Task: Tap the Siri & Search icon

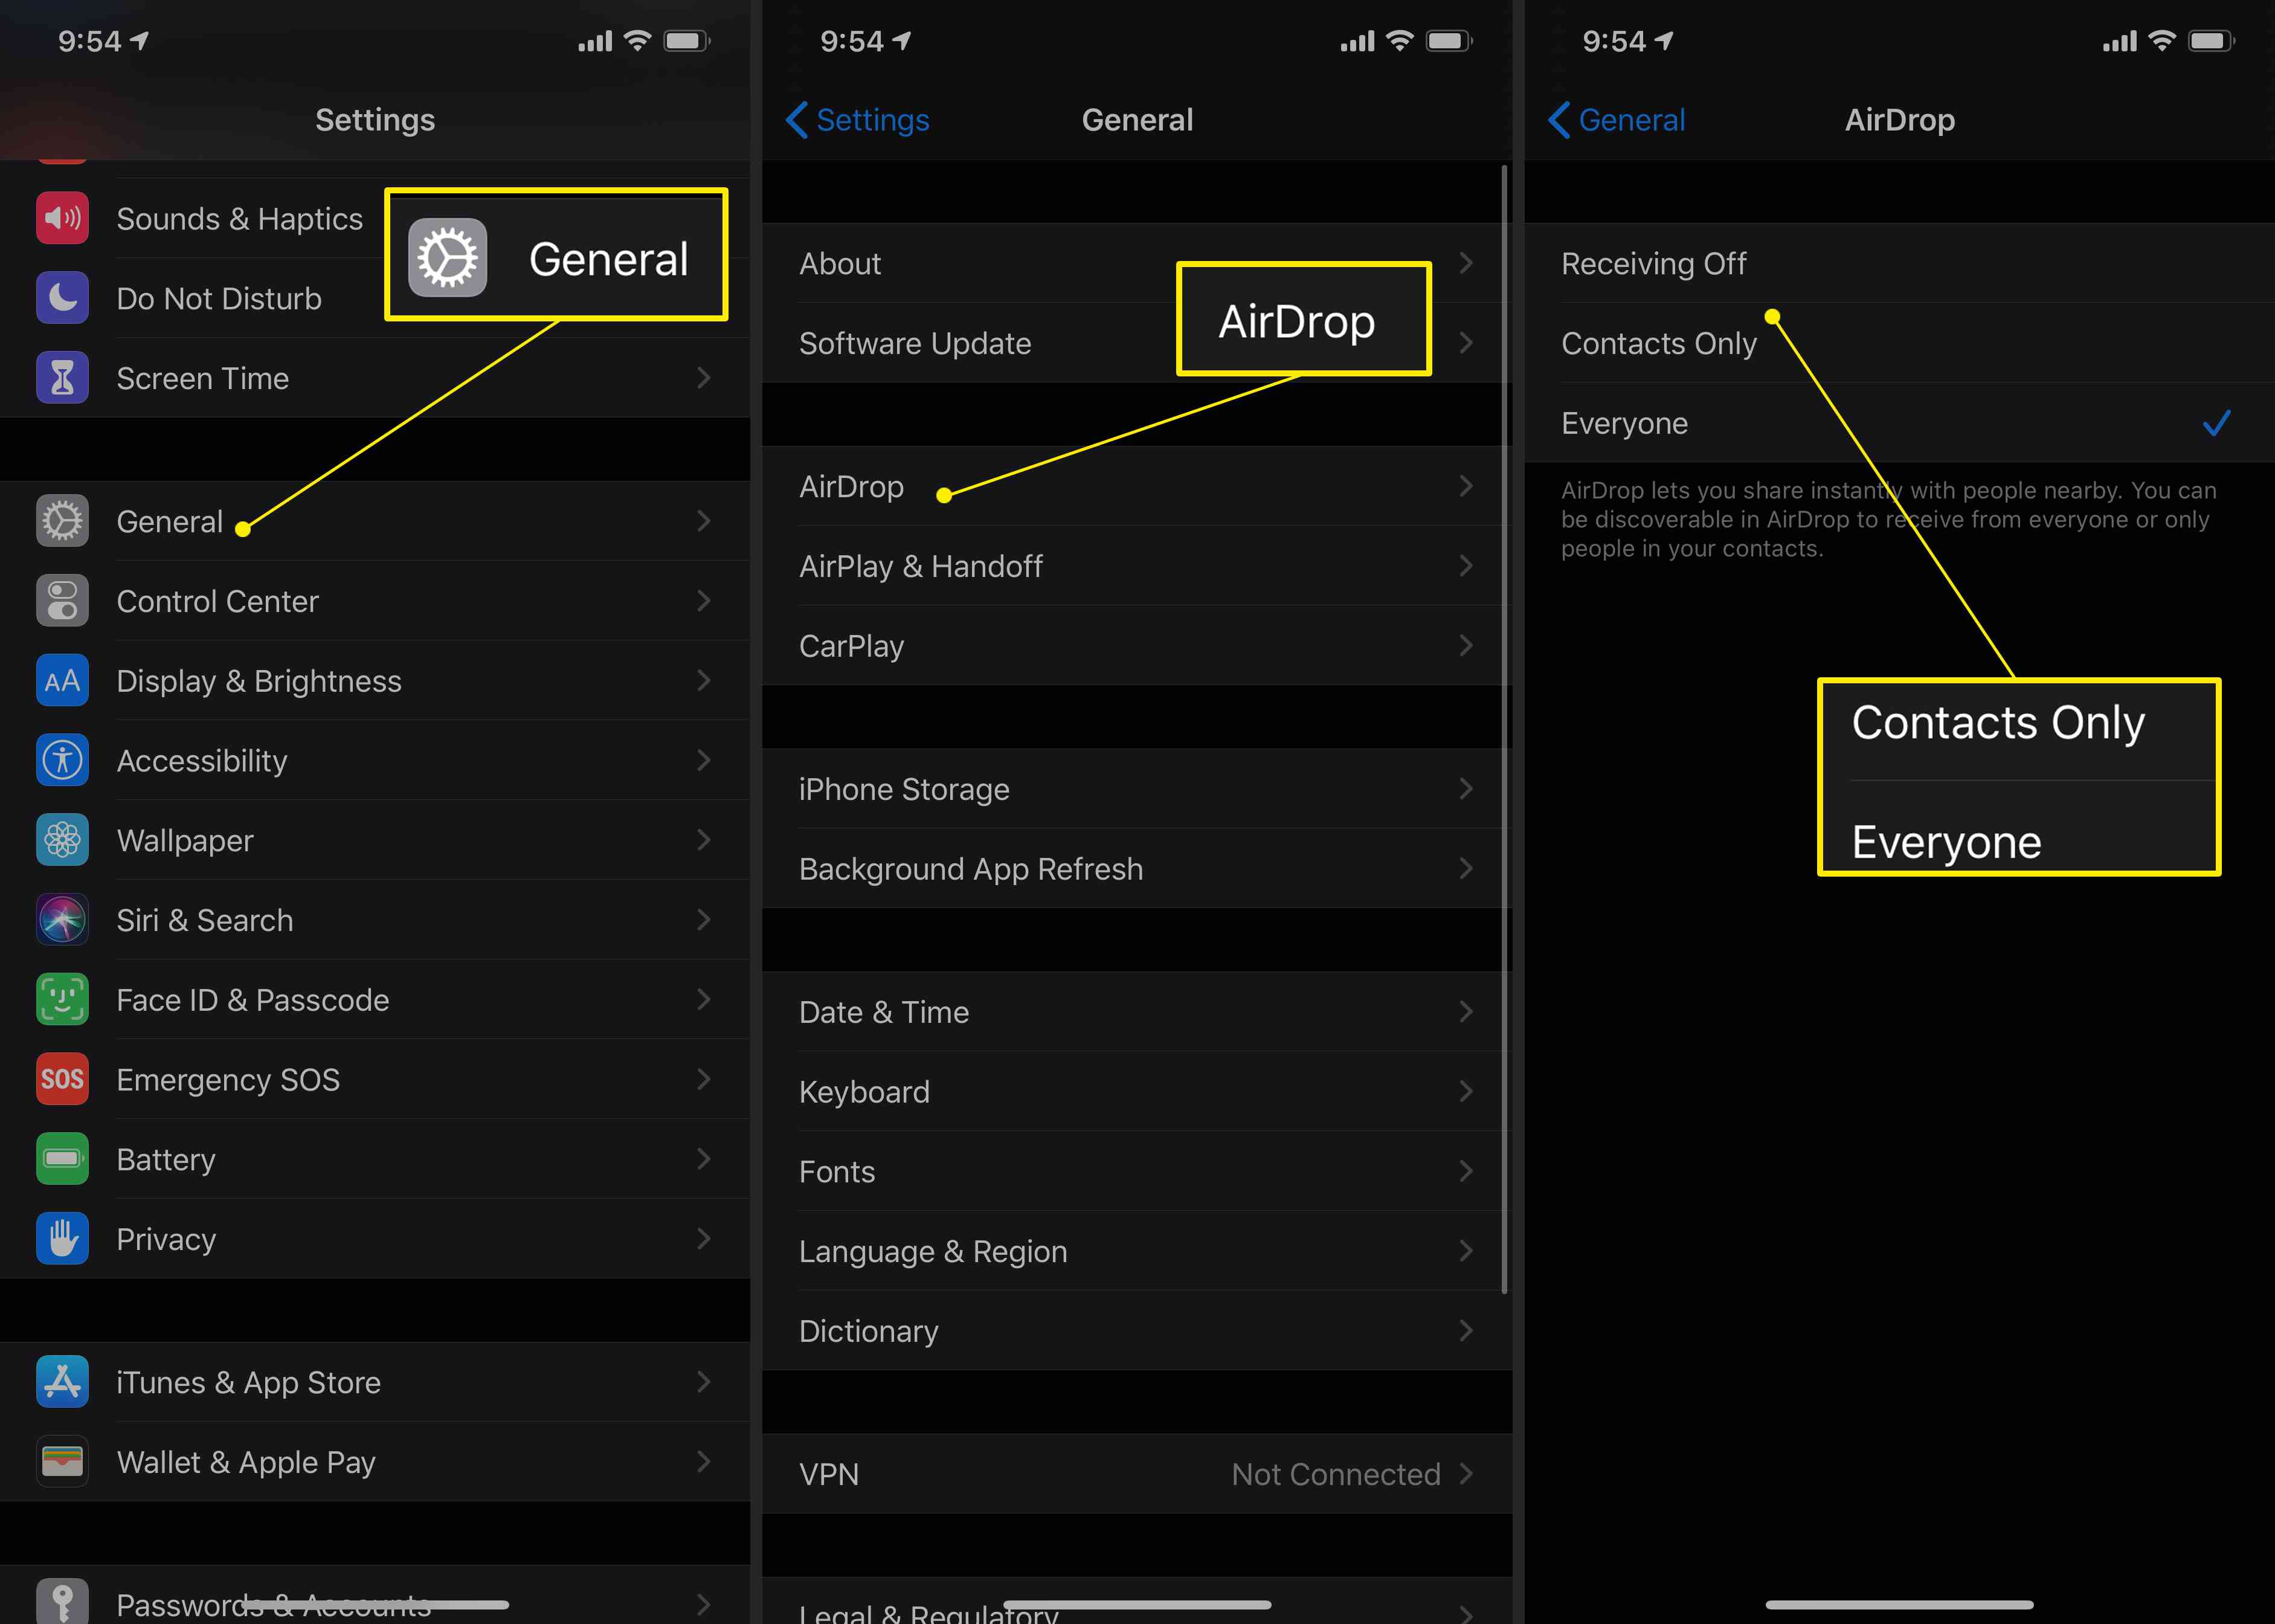Action: pos(62,920)
